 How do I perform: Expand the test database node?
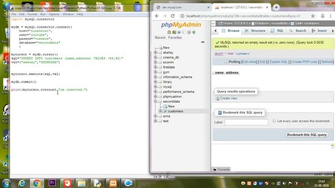156,121
